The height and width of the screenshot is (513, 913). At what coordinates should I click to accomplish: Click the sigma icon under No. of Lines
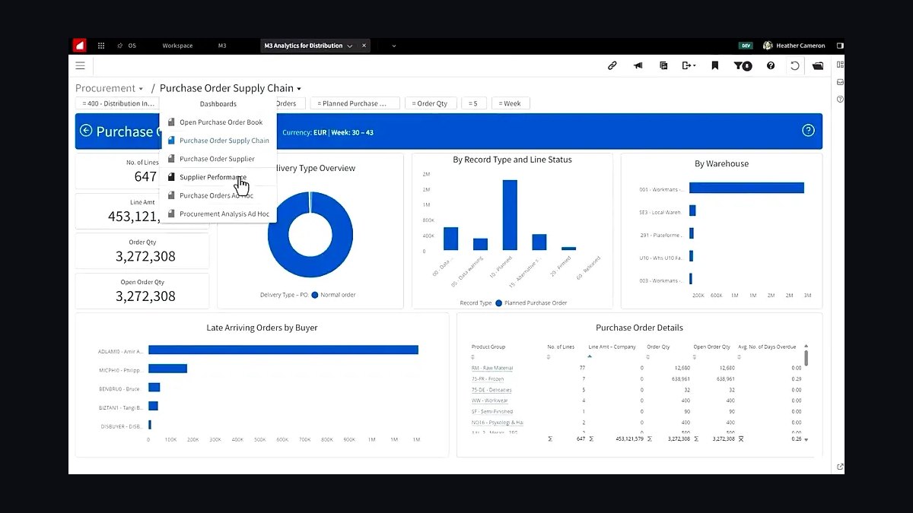(x=550, y=439)
